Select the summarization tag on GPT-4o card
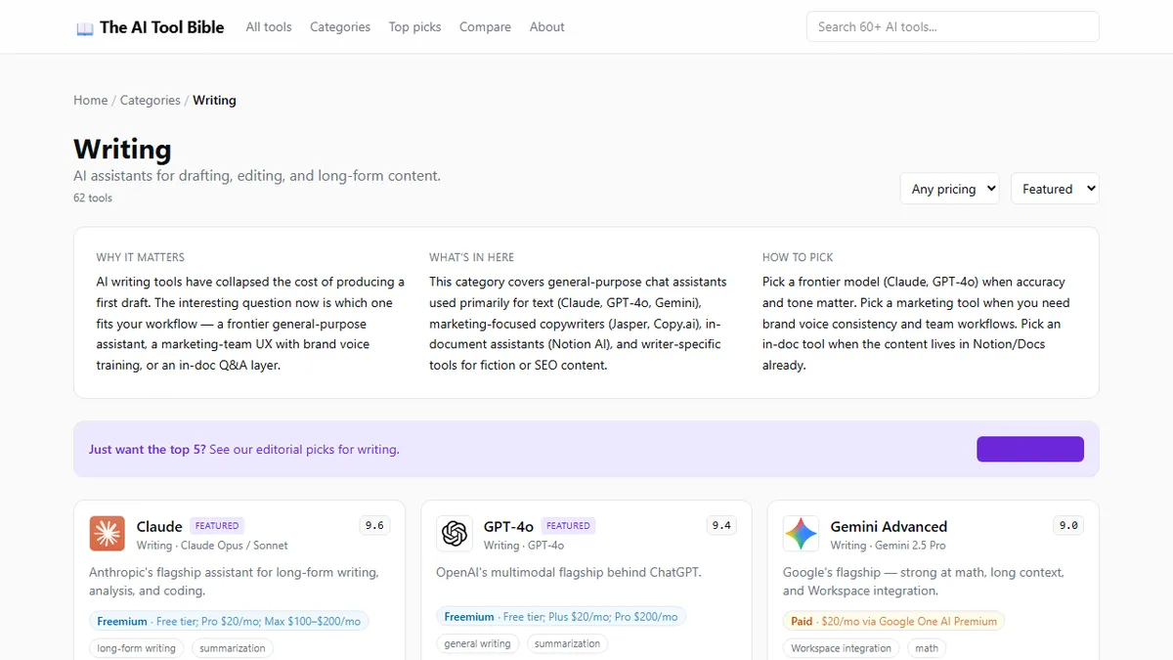This screenshot has height=660, width=1173. 567,643
